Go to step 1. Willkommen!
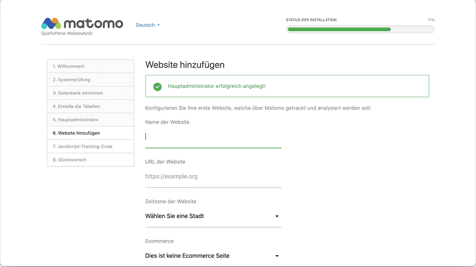The image size is (476, 267). (90, 66)
